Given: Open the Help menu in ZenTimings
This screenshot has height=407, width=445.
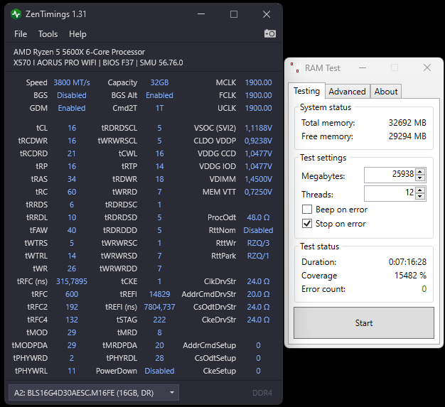Looking at the screenshot, I should pyautogui.click(x=77, y=34).
